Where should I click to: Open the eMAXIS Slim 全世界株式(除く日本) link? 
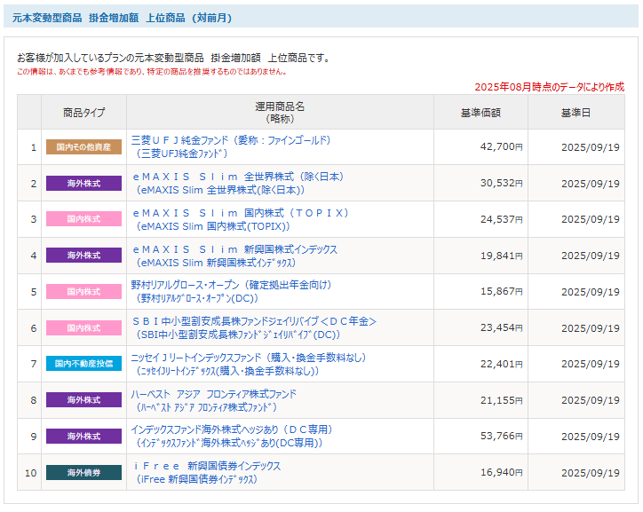(x=237, y=177)
